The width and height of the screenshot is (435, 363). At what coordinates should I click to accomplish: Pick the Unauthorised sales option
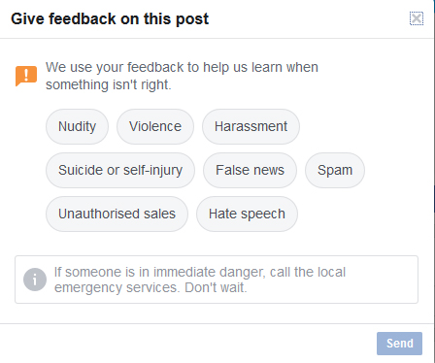click(117, 214)
